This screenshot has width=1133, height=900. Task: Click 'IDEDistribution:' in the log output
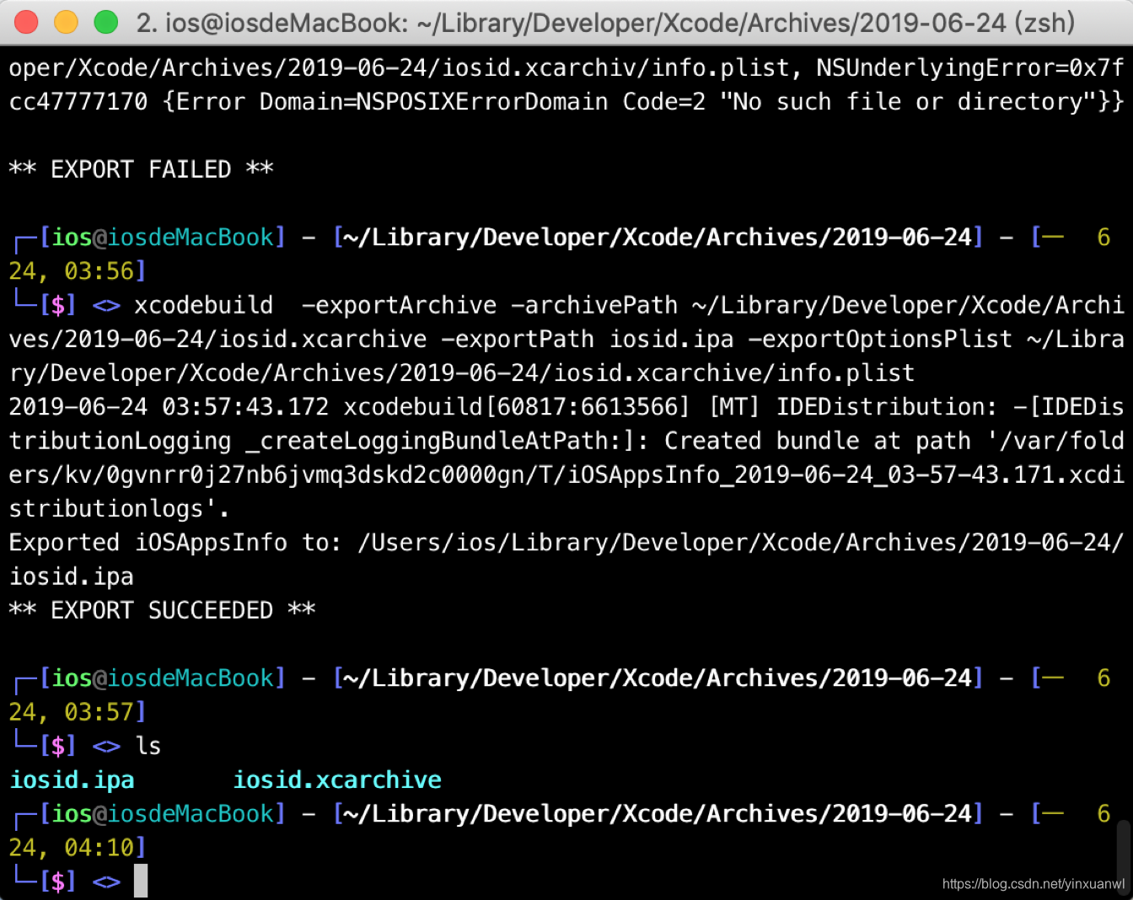tap(887, 407)
